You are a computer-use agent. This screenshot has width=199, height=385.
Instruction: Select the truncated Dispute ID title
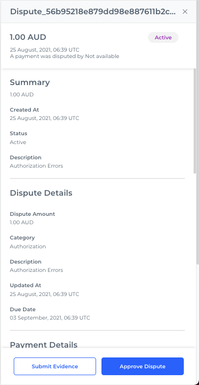93,11
